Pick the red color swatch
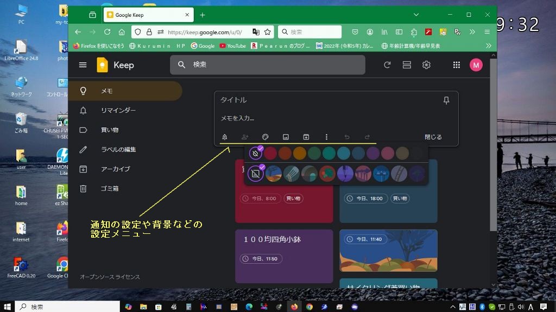Viewport: 556px width, 312px height. coord(270,154)
